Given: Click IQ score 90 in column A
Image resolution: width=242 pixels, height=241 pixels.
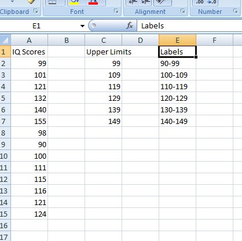Looking at the screenshot, I should coord(29,144).
